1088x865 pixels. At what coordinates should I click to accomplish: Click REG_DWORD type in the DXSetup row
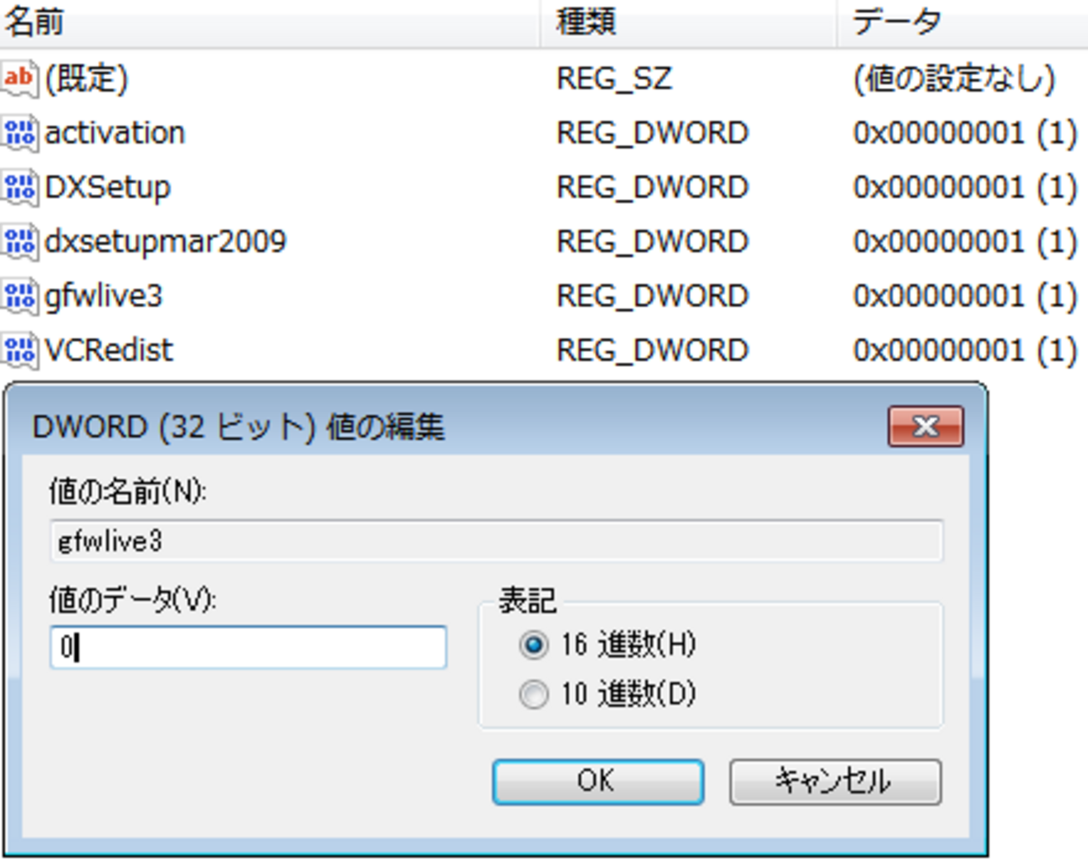(653, 188)
